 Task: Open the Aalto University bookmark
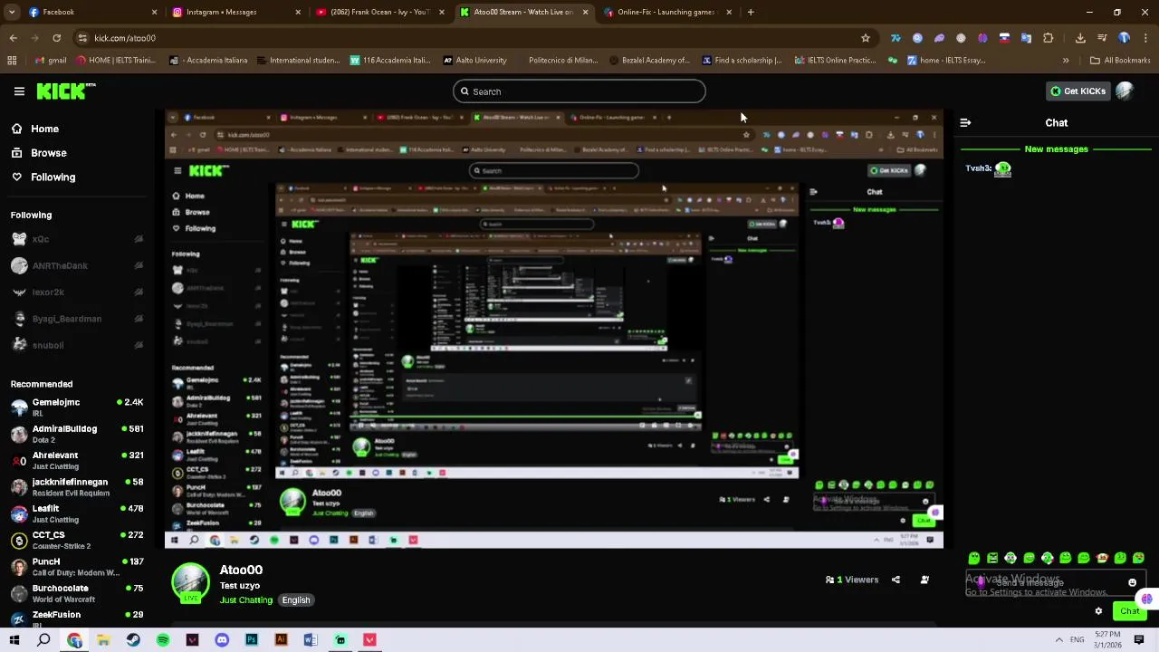(474, 61)
